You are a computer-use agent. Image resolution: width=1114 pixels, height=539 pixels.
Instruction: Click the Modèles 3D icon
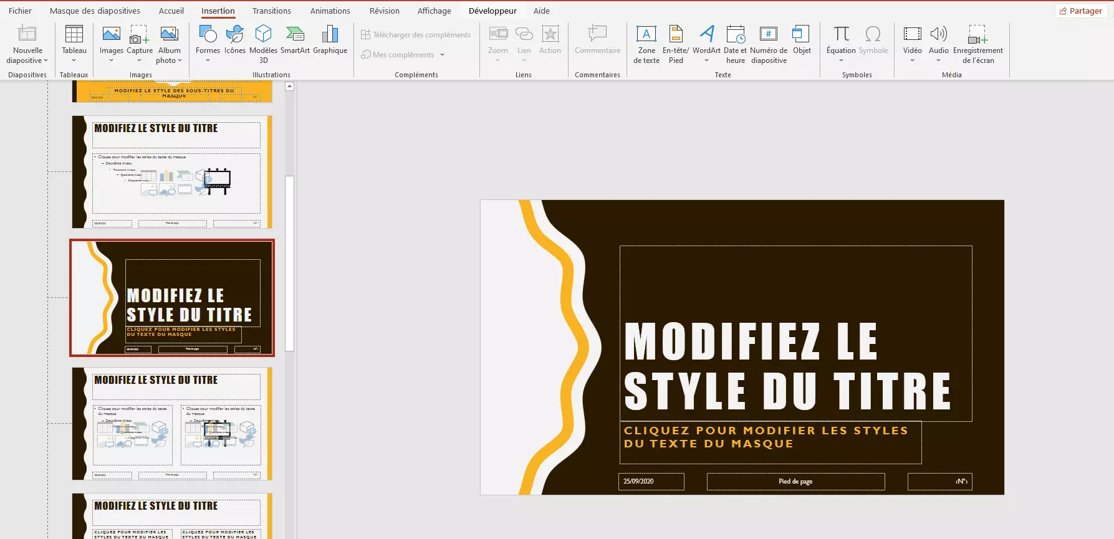coord(263,34)
